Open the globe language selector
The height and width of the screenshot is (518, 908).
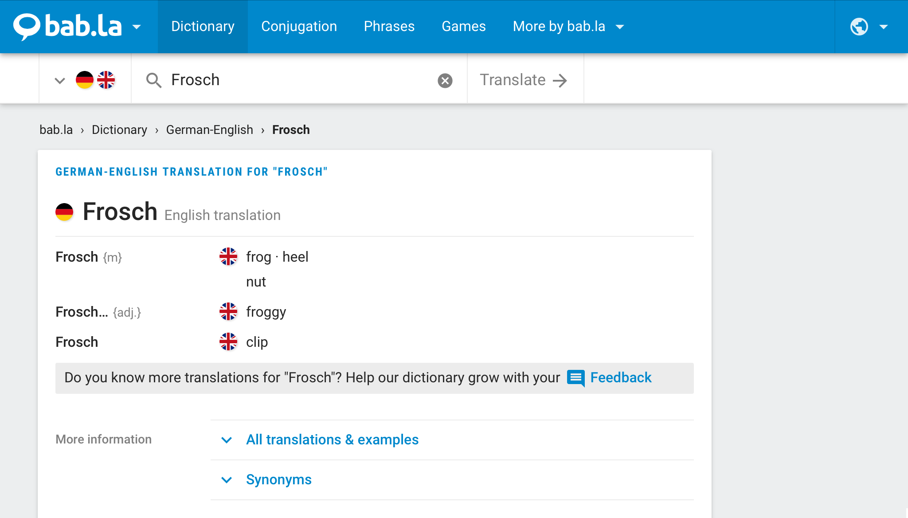click(869, 27)
